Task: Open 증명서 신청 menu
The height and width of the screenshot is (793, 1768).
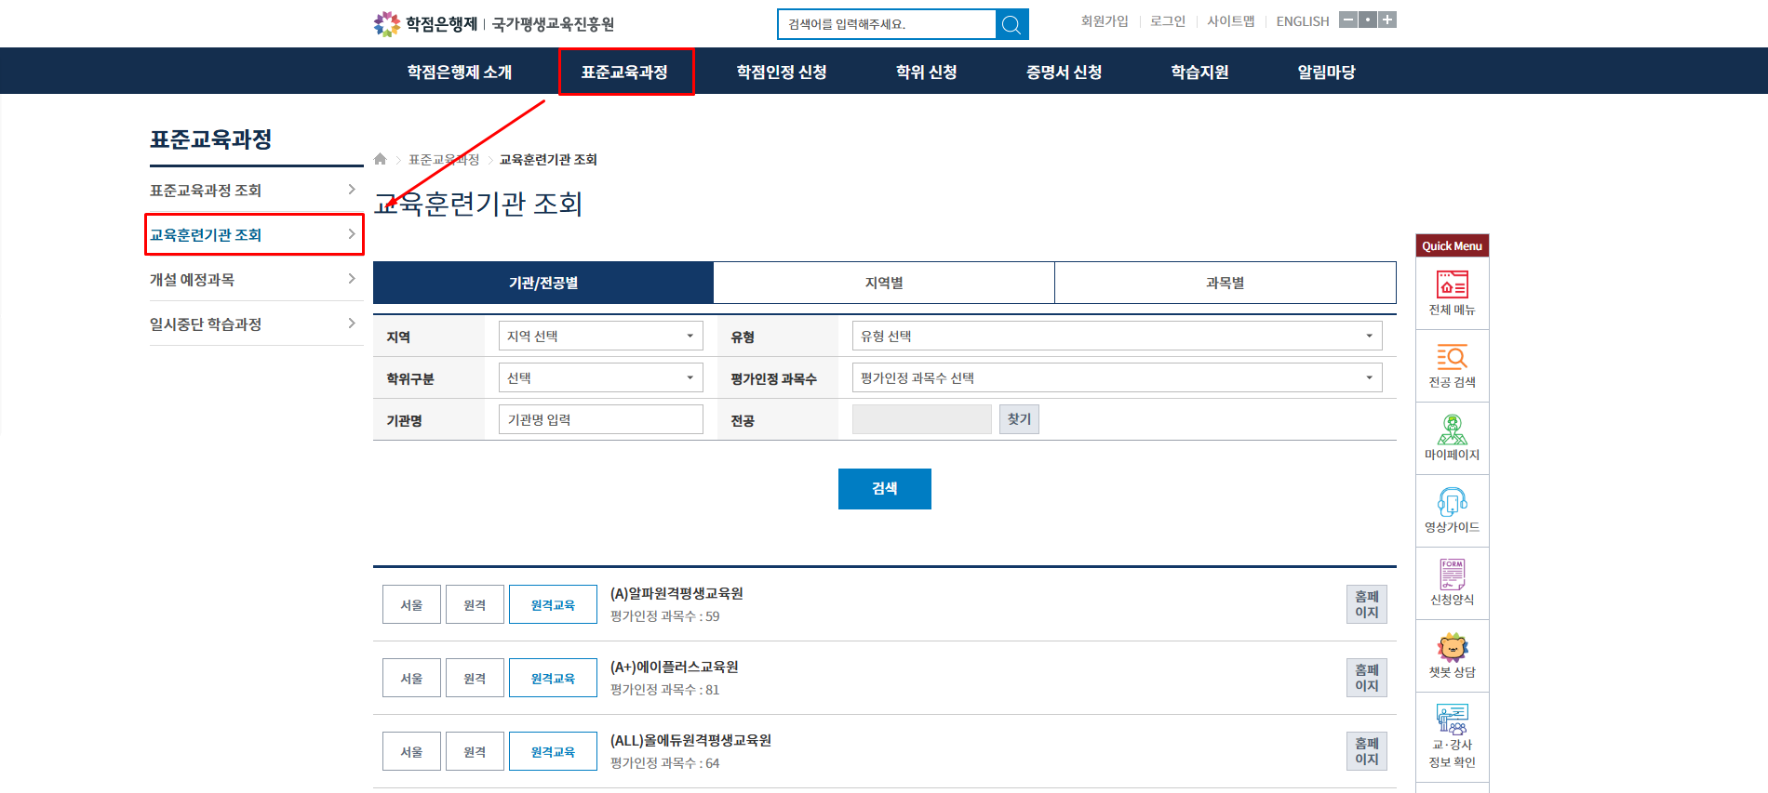Action: tap(1064, 72)
